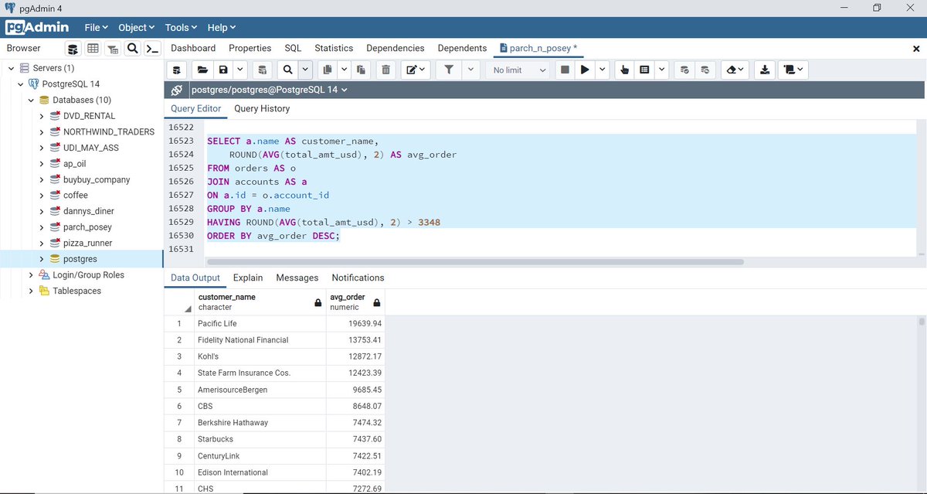This screenshot has height=494, width=927.
Task: Click first database icon button in query toolbar
Action: coord(177,70)
